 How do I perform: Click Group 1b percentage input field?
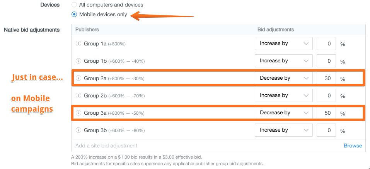326,61
